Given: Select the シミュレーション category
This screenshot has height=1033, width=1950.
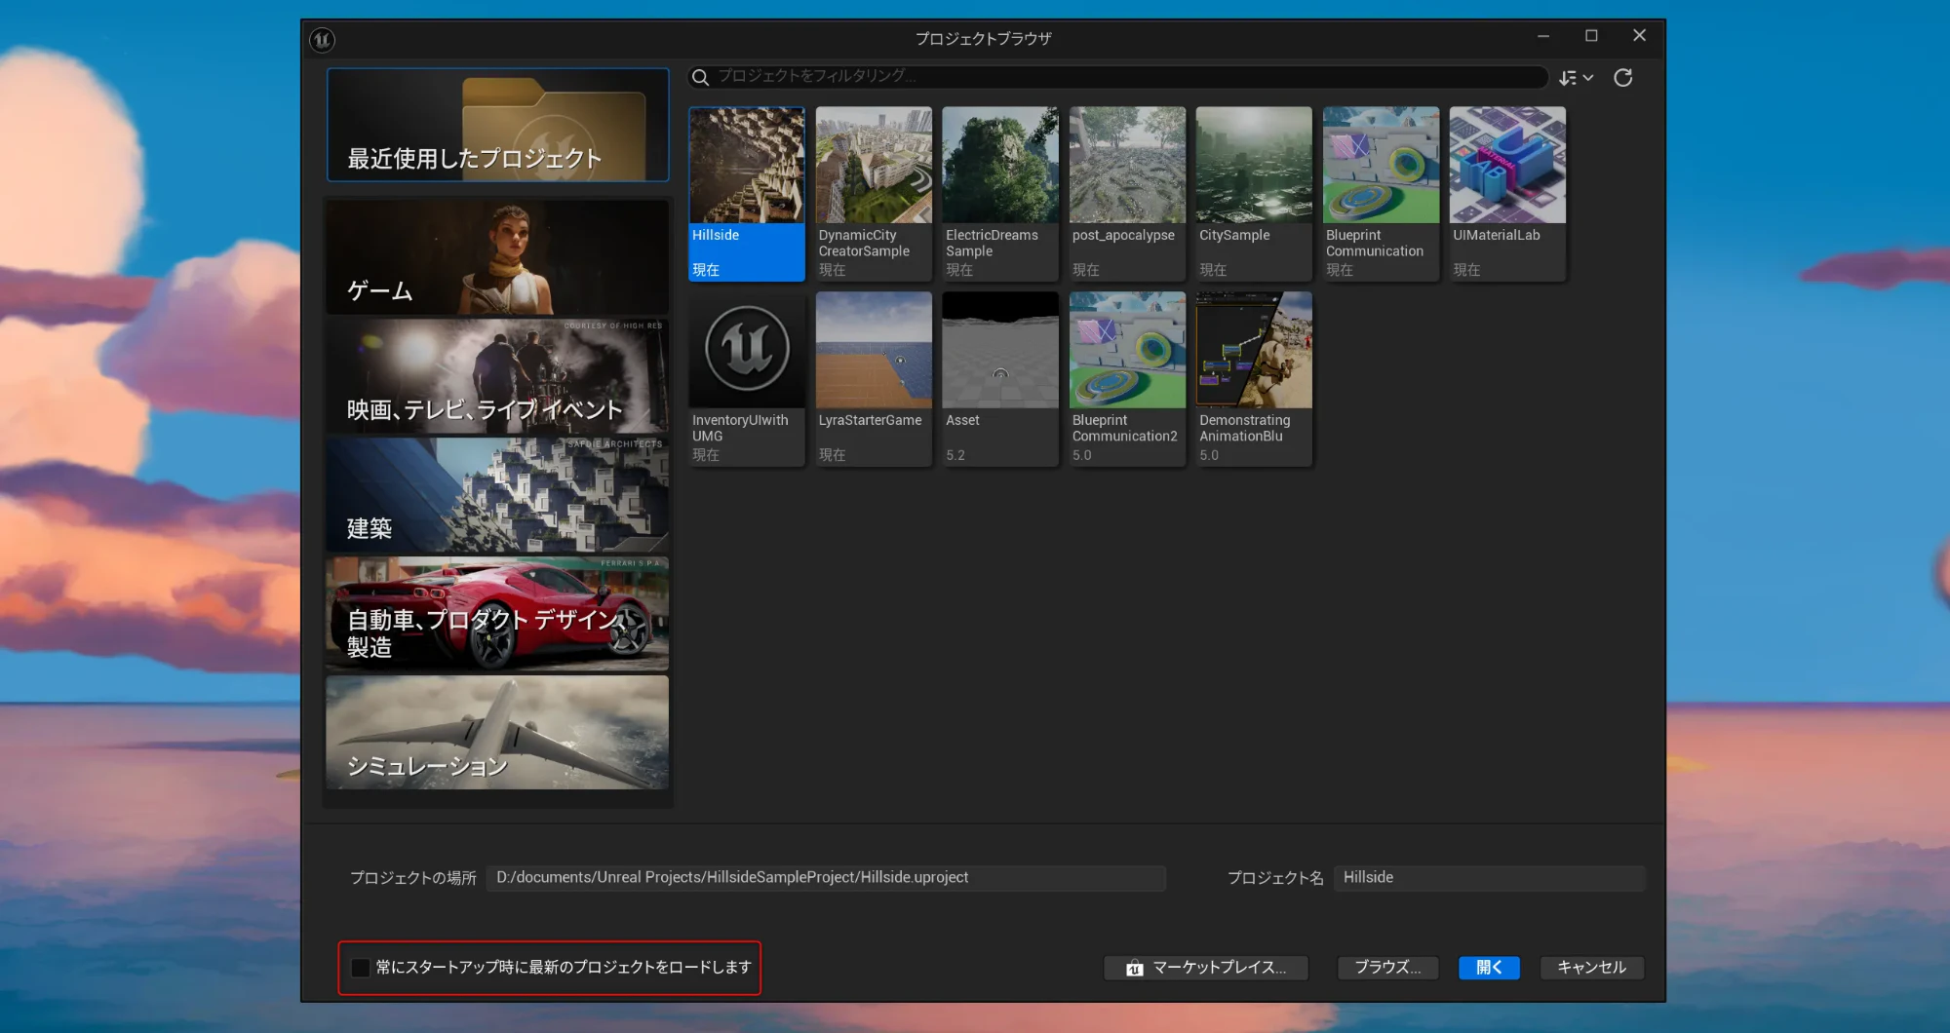Looking at the screenshot, I should click(x=497, y=733).
